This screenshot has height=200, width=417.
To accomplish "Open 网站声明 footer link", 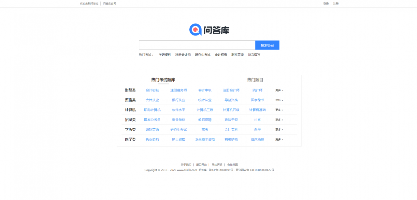I will pyautogui.click(x=217, y=164).
